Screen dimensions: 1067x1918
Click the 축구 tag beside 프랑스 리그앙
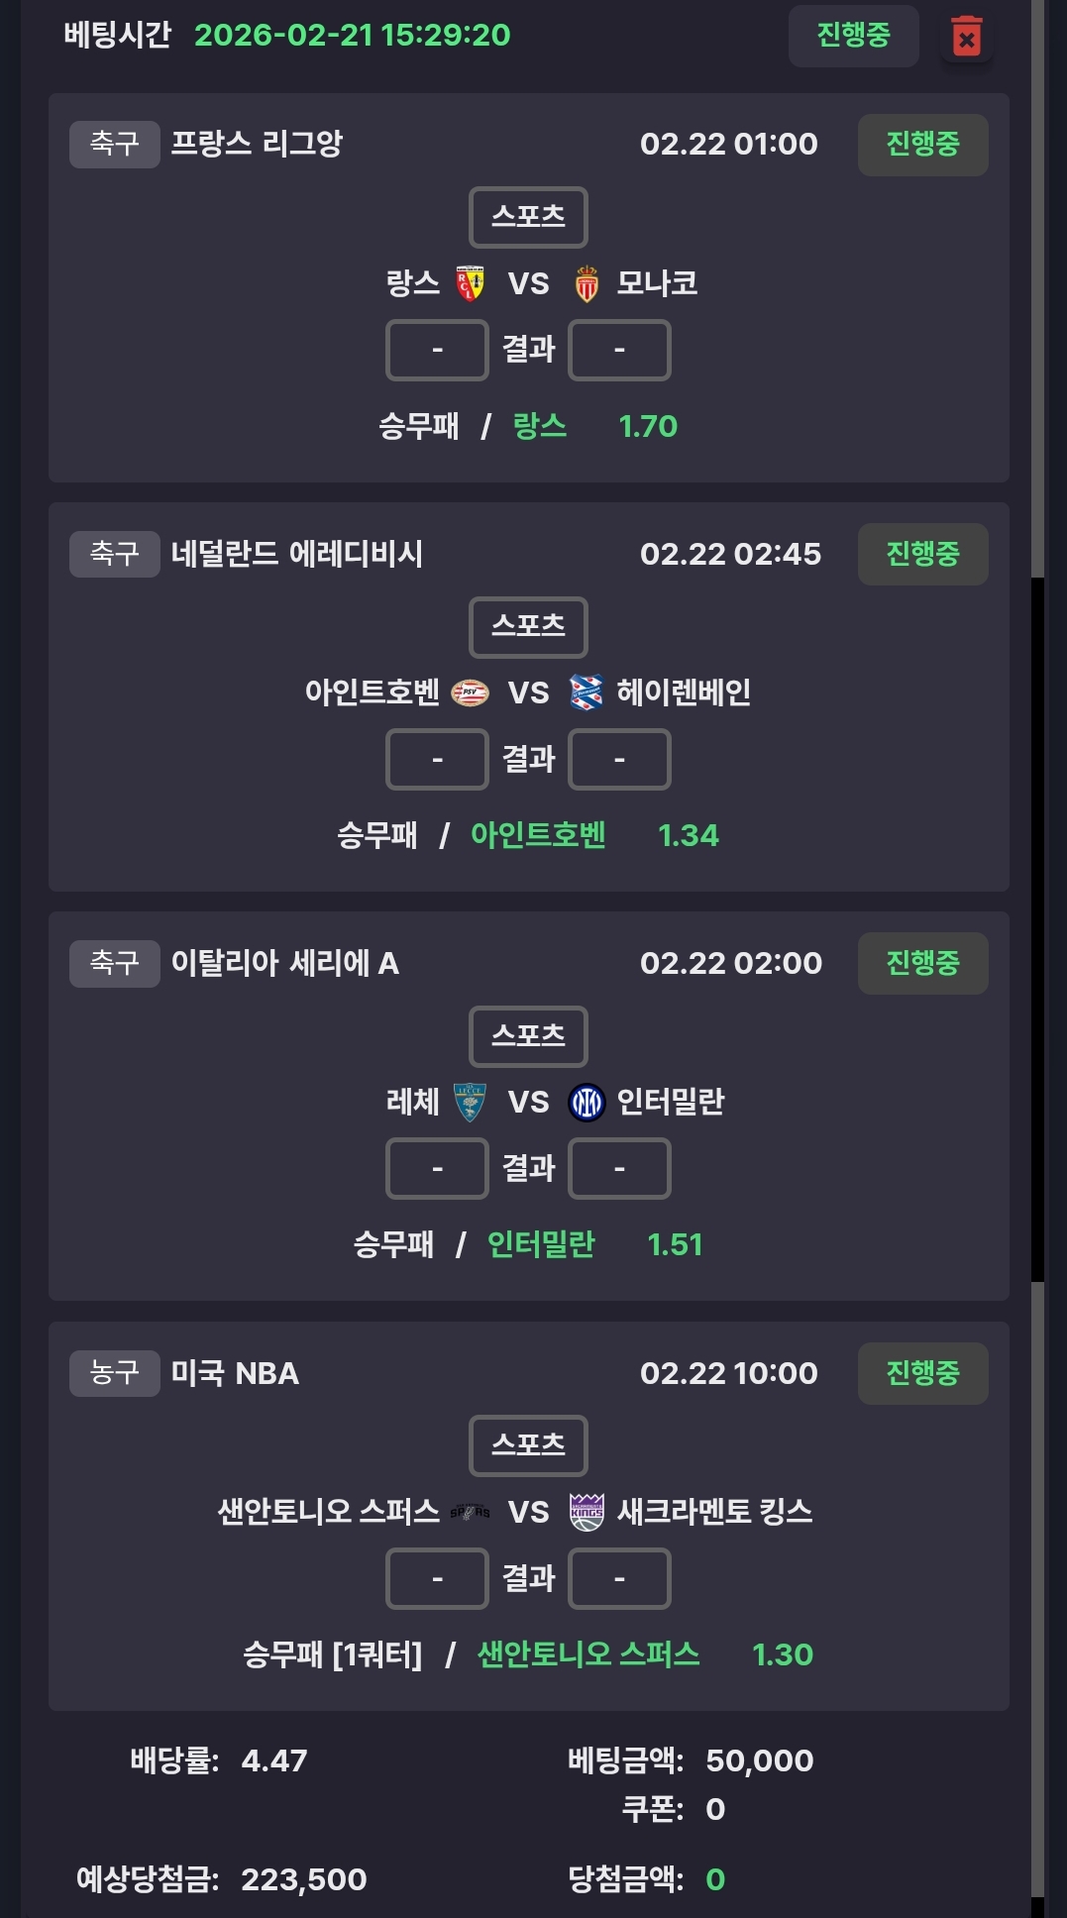tap(114, 145)
